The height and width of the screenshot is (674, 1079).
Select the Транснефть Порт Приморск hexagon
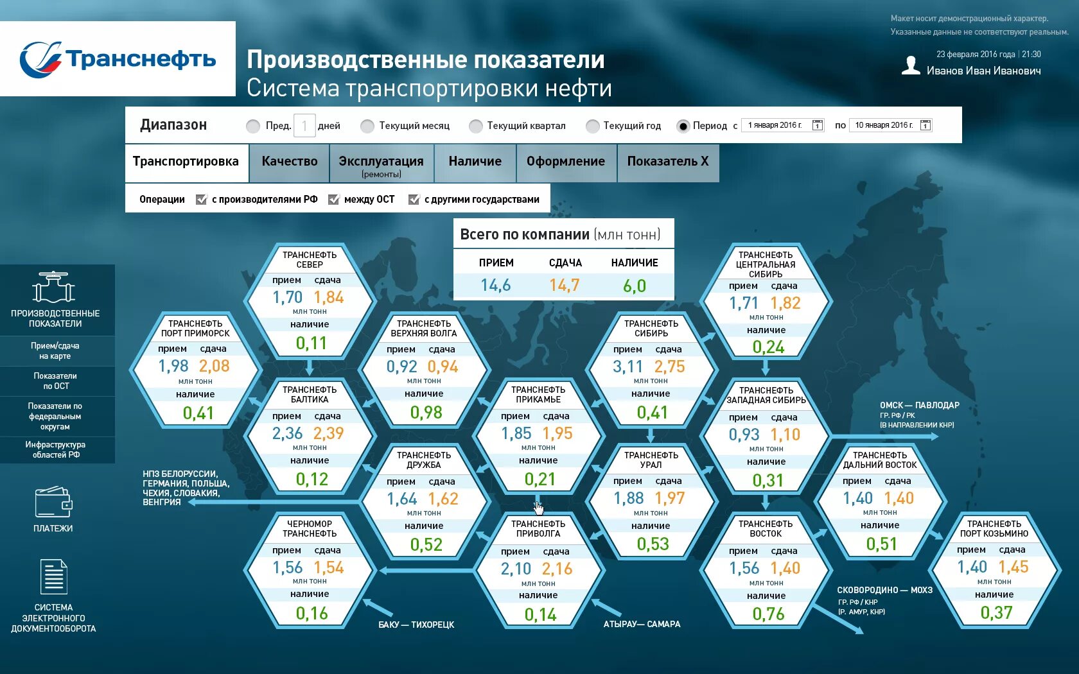195,370
